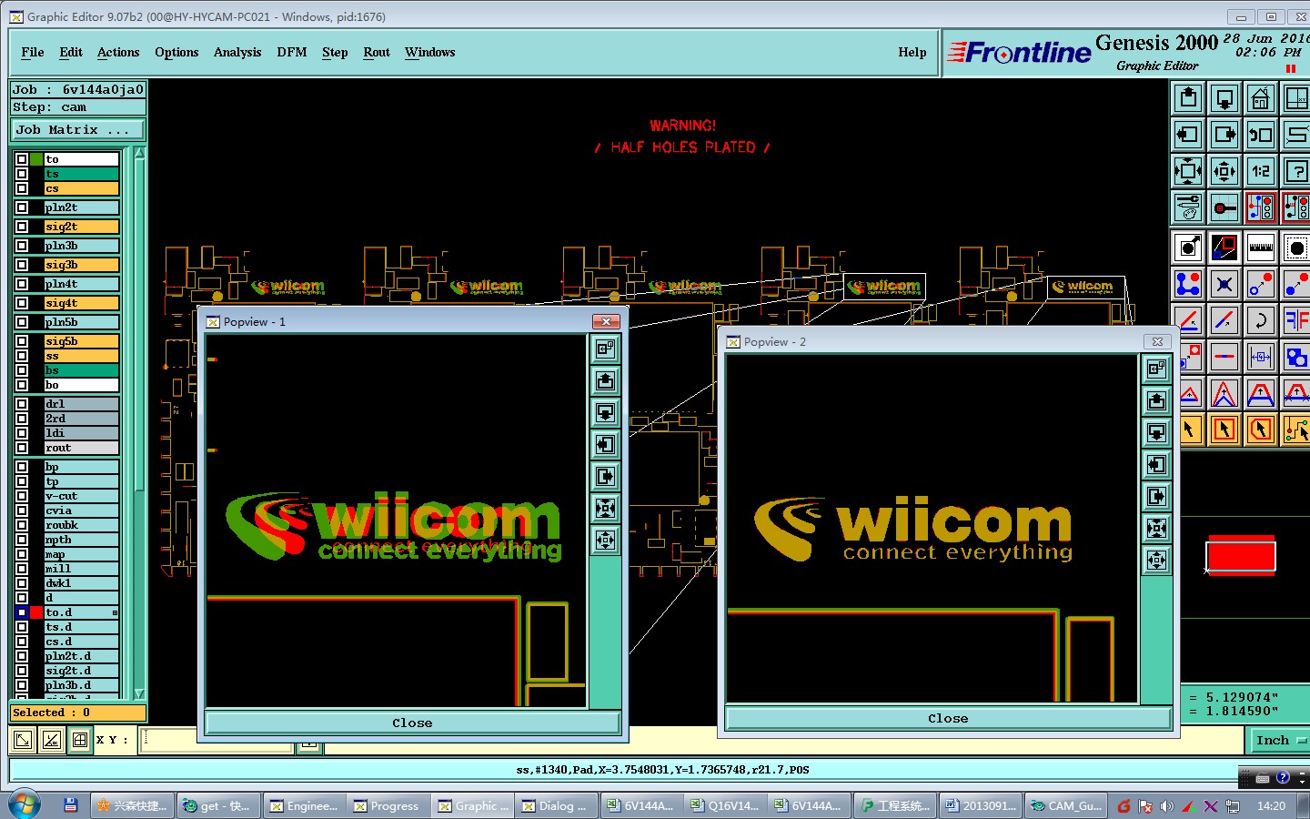Screen dimensions: 1310x819
Task: Toggle checkbox for layer 'sig2t'
Action: [22, 227]
